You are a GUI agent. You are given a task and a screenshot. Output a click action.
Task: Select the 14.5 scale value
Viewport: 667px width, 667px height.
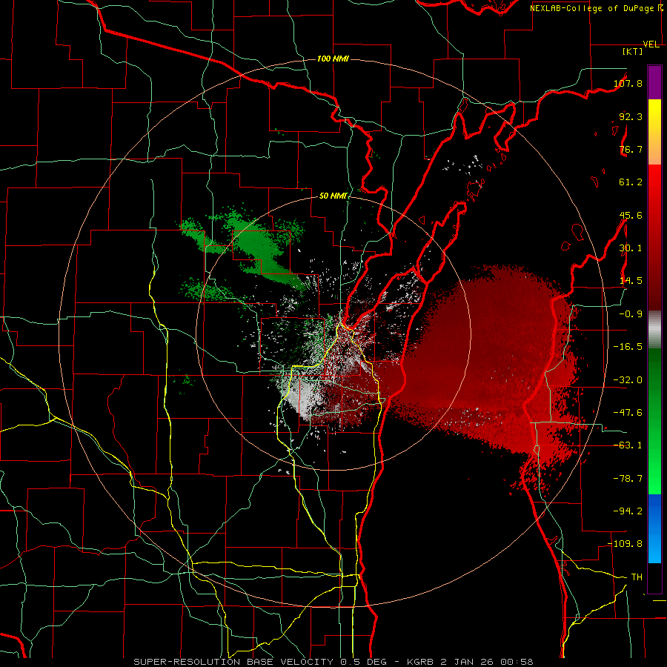tap(631, 281)
